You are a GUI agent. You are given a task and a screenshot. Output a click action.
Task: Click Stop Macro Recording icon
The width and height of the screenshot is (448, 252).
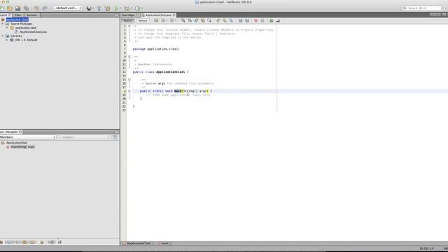coord(262,20)
